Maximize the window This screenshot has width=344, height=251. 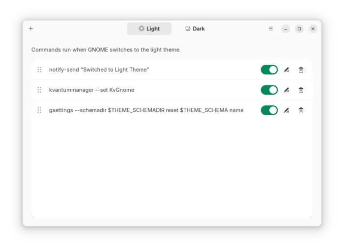point(299,29)
